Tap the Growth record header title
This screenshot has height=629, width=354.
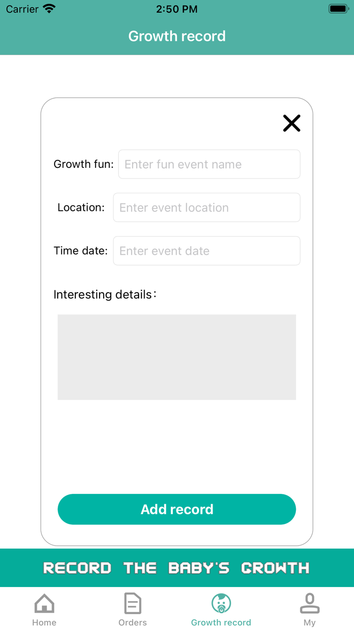pos(176,36)
